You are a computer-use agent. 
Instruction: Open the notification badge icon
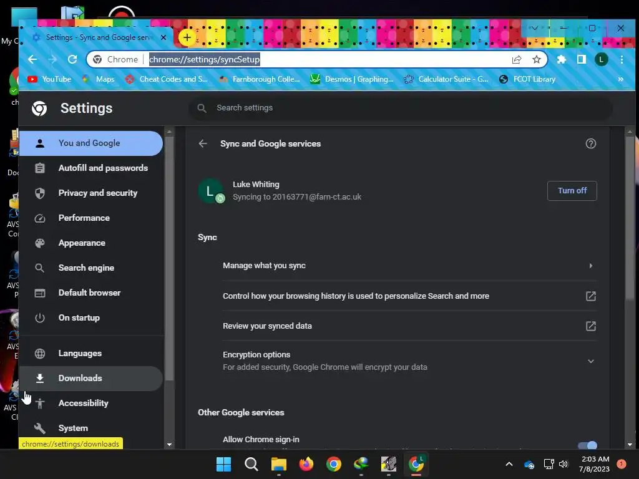[x=622, y=464]
